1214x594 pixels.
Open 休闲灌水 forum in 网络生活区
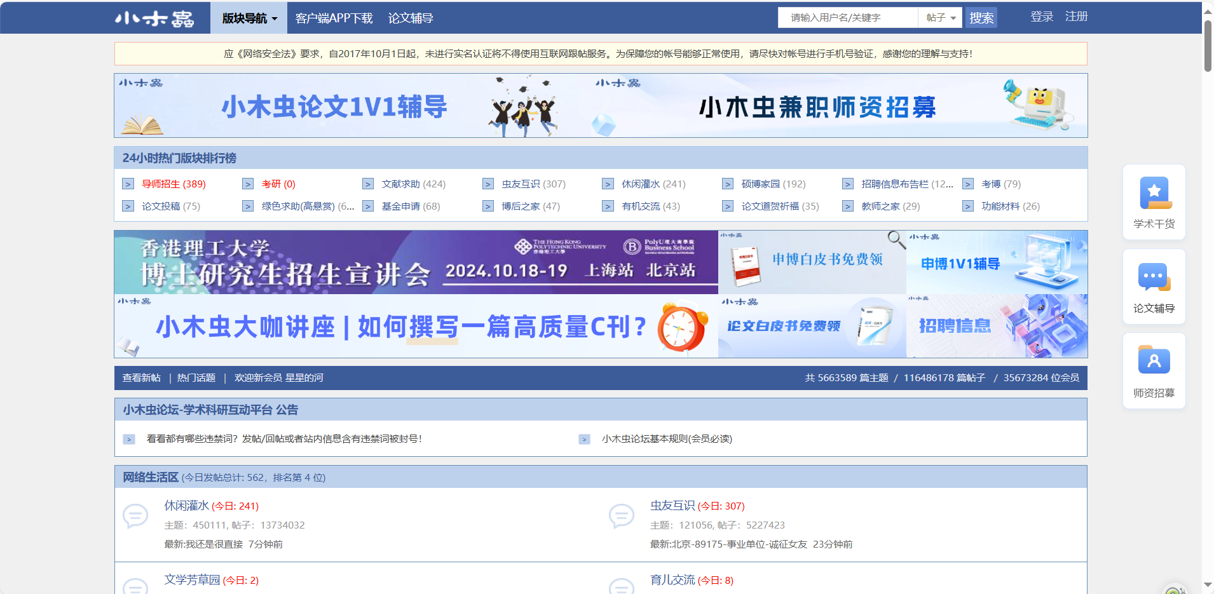click(187, 506)
